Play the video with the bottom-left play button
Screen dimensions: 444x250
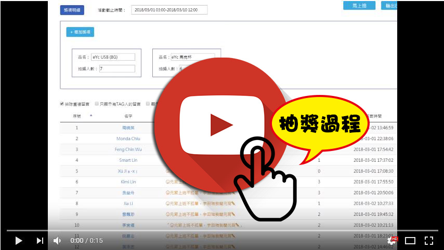pyautogui.click(x=19, y=241)
